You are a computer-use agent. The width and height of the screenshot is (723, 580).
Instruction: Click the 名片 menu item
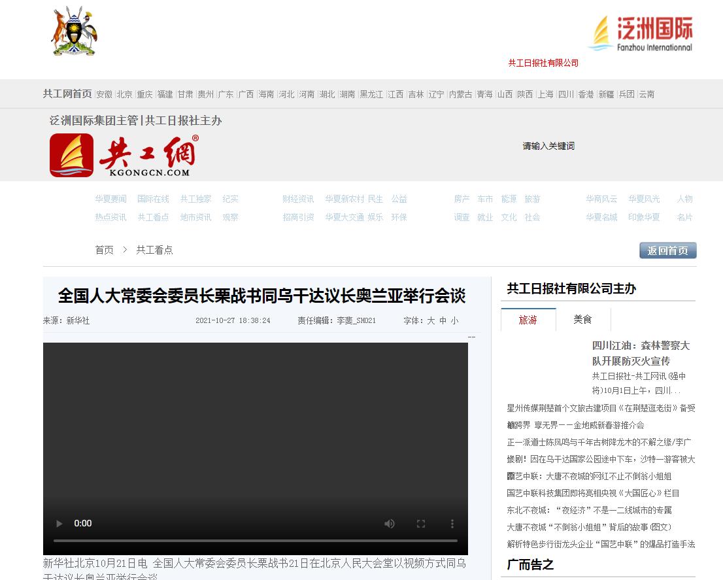(x=684, y=217)
